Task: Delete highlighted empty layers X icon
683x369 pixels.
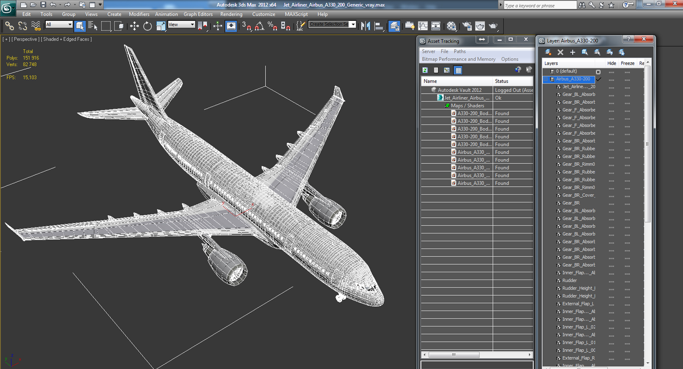Action: point(560,52)
